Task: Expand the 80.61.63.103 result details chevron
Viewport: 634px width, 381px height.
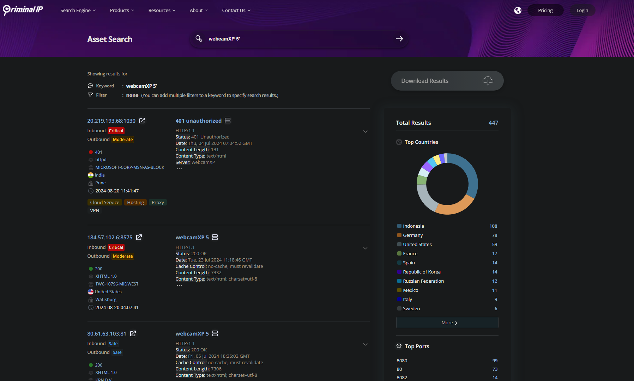Action: pyautogui.click(x=365, y=344)
